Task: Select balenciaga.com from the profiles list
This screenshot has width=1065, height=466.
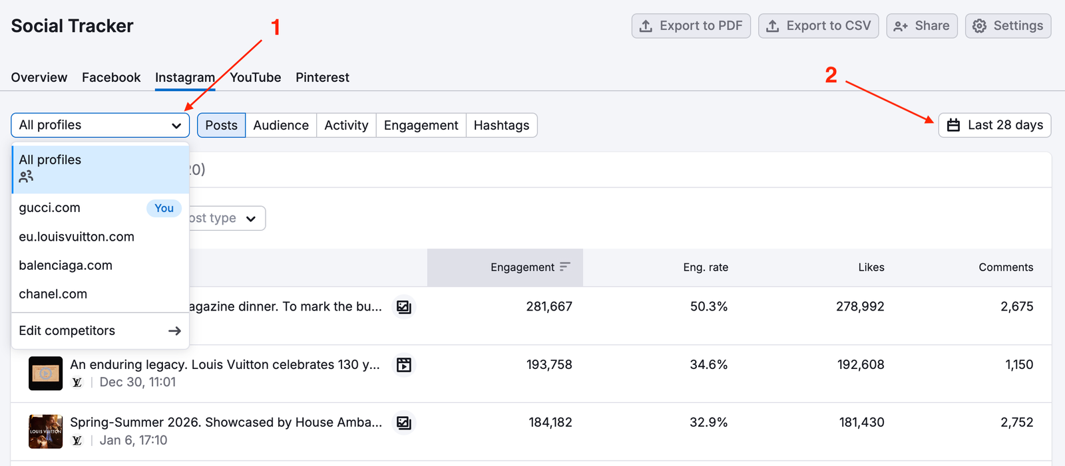Action: [x=65, y=265]
